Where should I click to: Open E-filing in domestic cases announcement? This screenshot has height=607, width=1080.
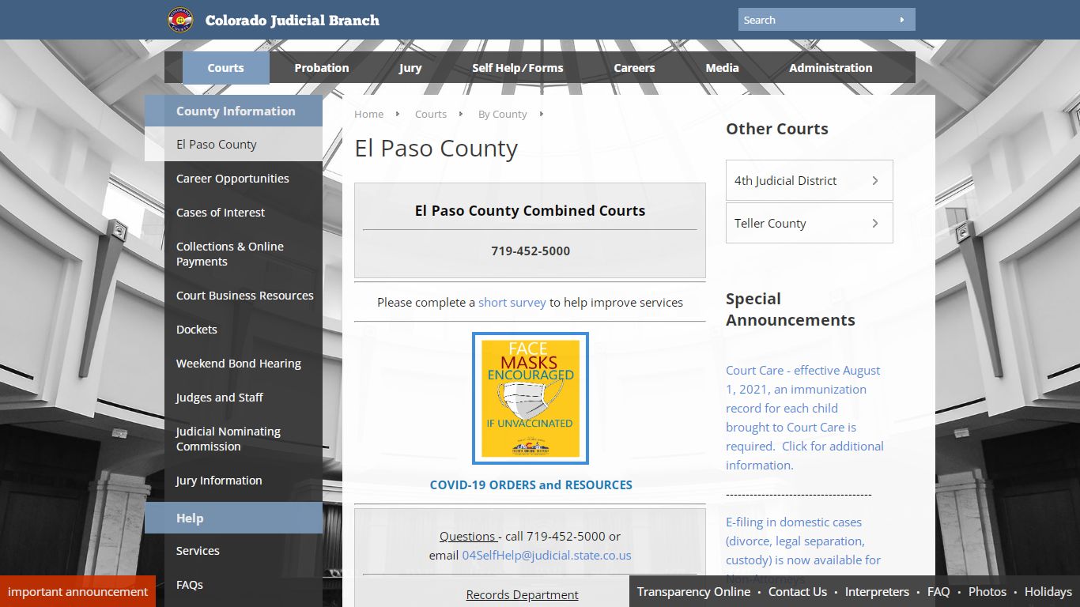803,550
